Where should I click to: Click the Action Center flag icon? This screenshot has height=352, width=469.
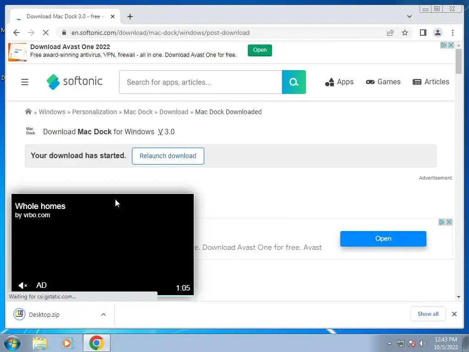coord(412,343)
